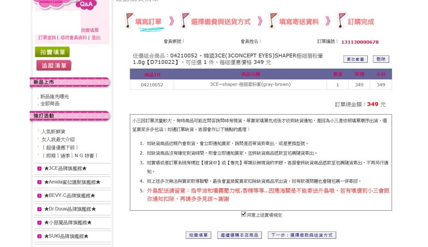Click the flag icon beside 選擇繳費與送貨方式

(x=185, y=21)
